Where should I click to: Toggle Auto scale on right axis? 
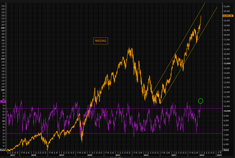(226, 150)
